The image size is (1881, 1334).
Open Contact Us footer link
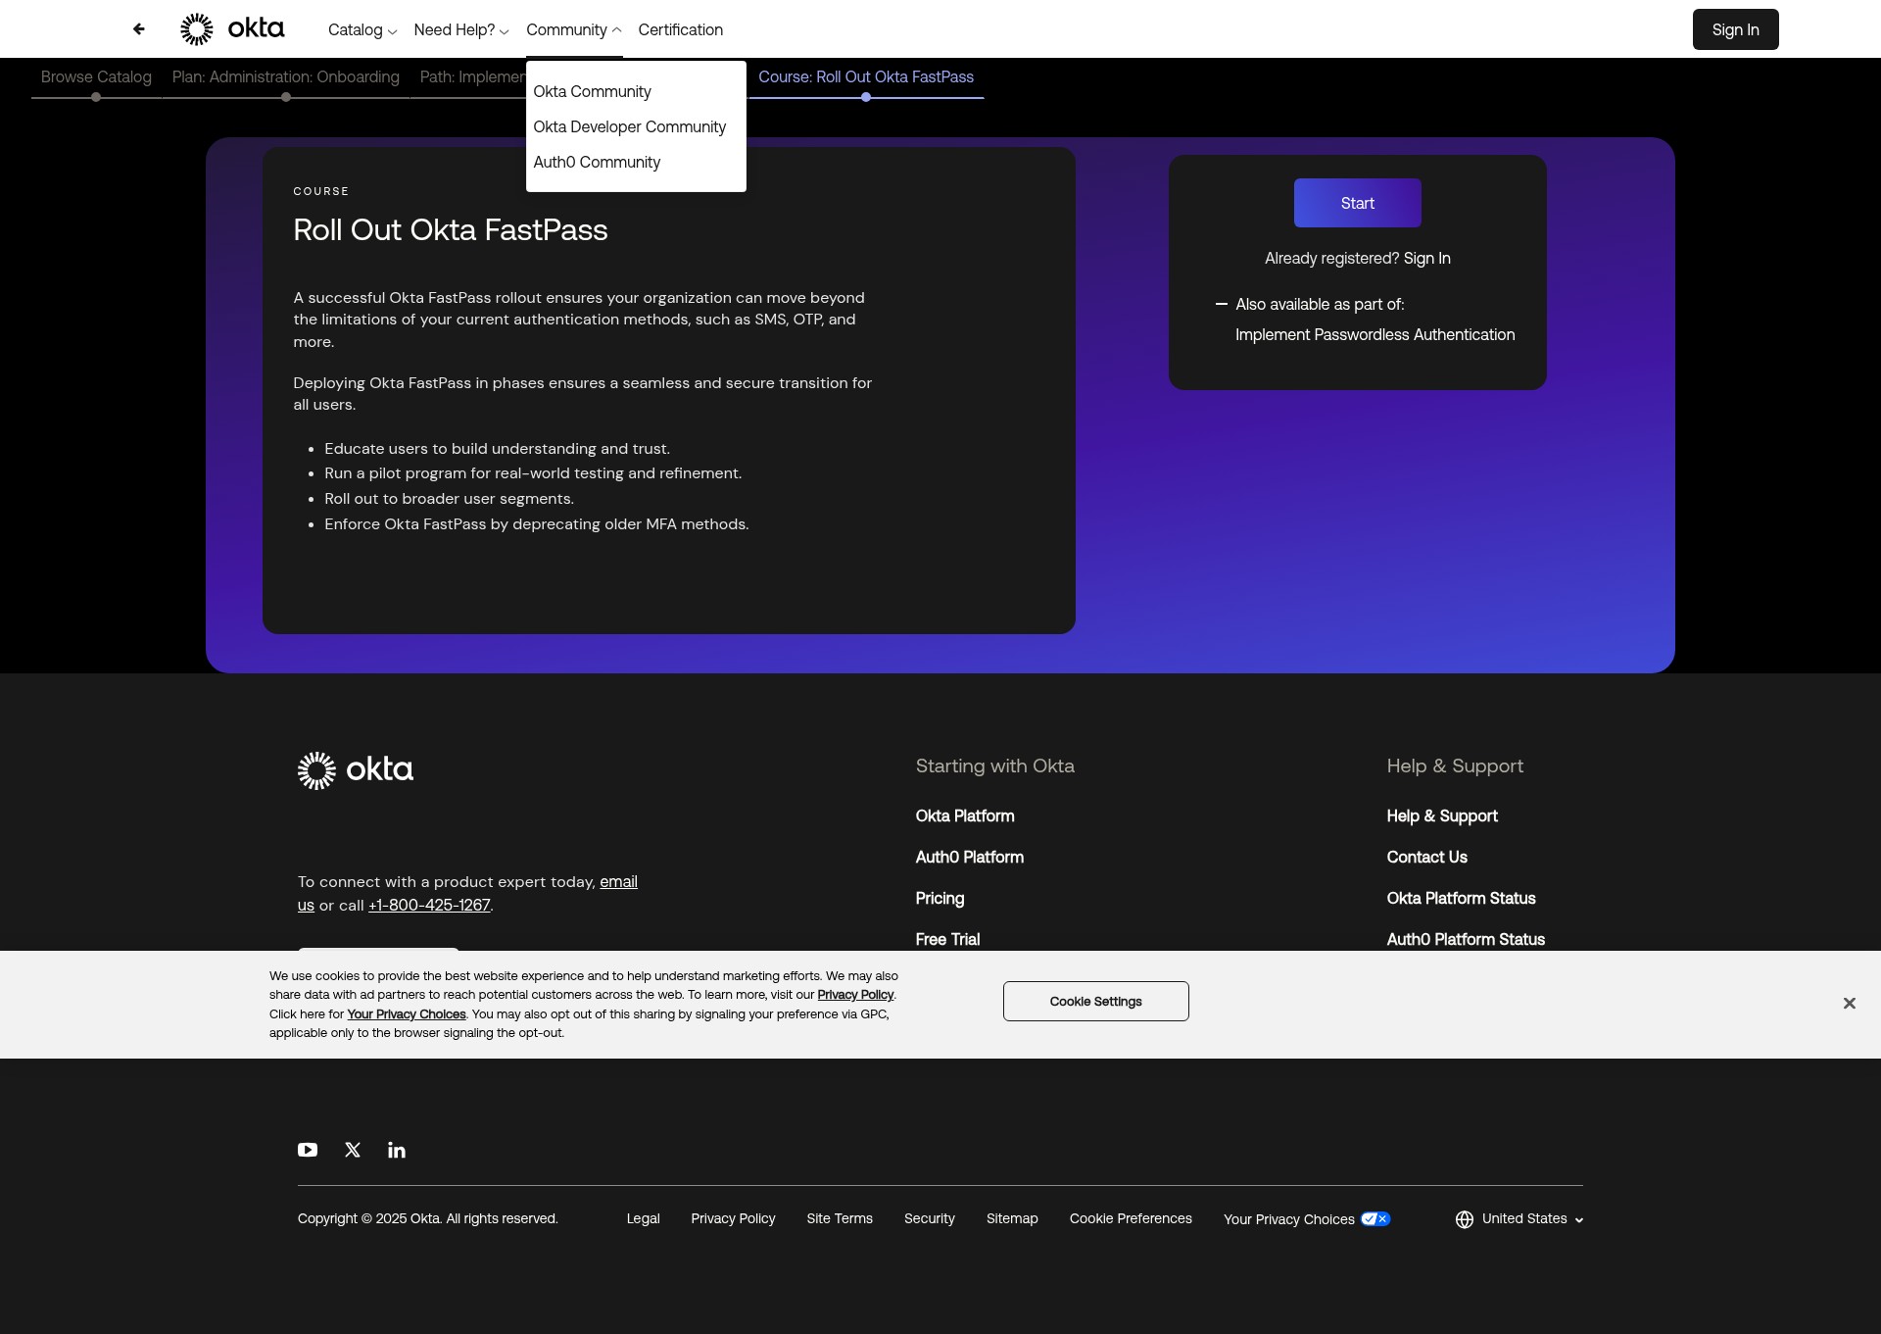pyautogui.click(x=1427, y=858)
